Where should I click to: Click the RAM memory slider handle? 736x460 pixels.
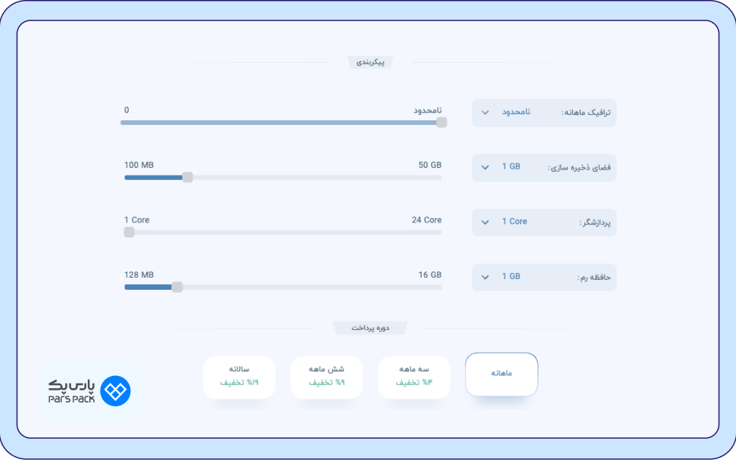click(x=177, y=287)
